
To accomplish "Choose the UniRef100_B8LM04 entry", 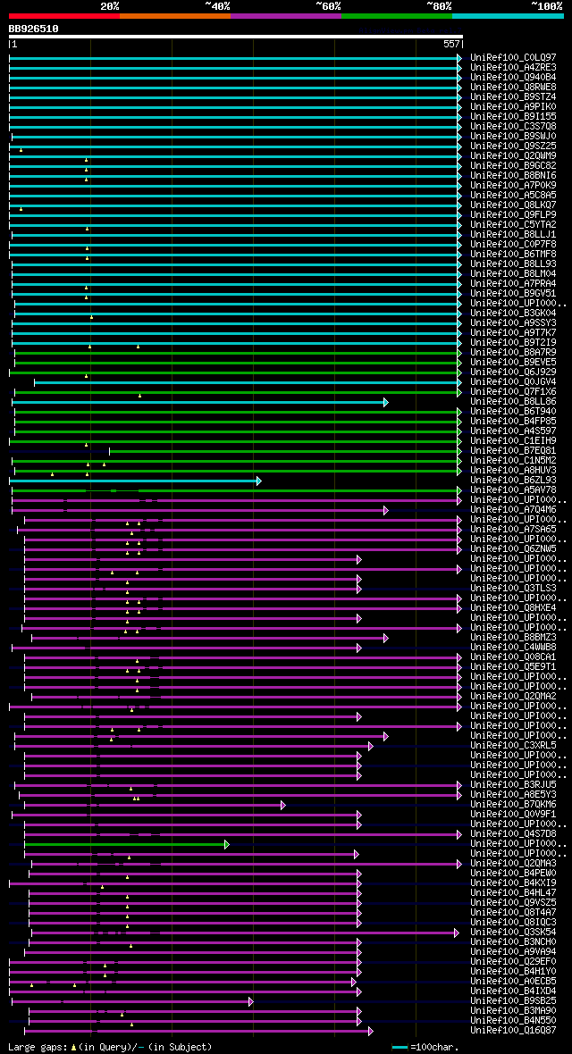I will click(513, 273).
